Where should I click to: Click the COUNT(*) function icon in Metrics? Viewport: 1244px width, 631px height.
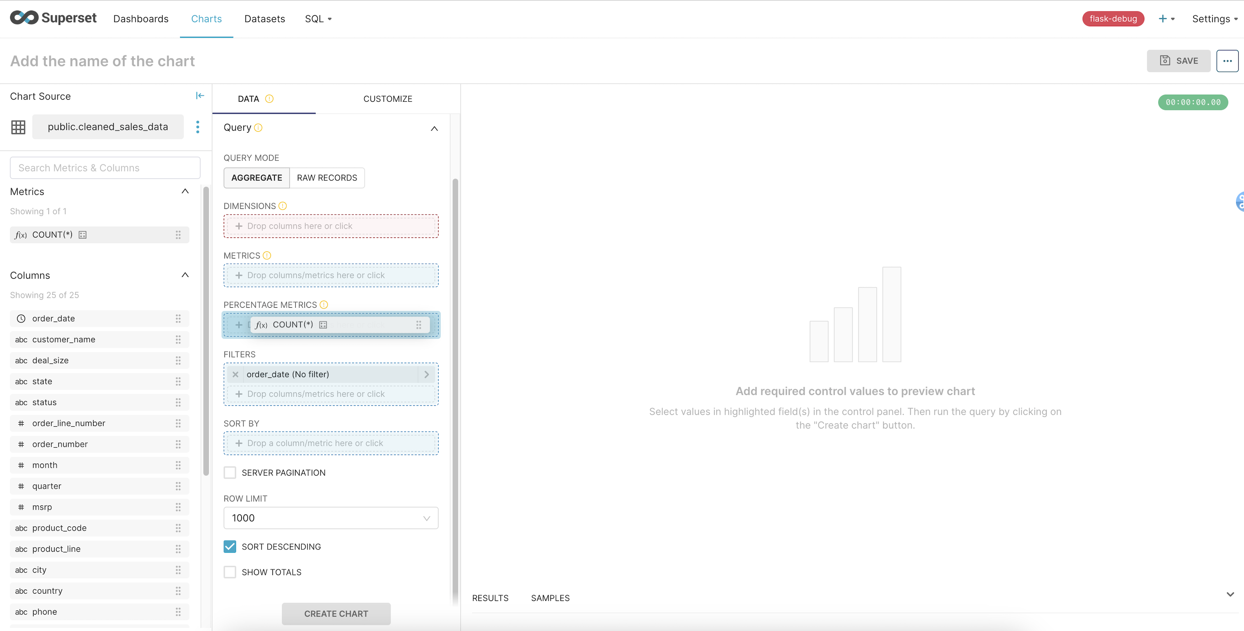pos(21,234)
